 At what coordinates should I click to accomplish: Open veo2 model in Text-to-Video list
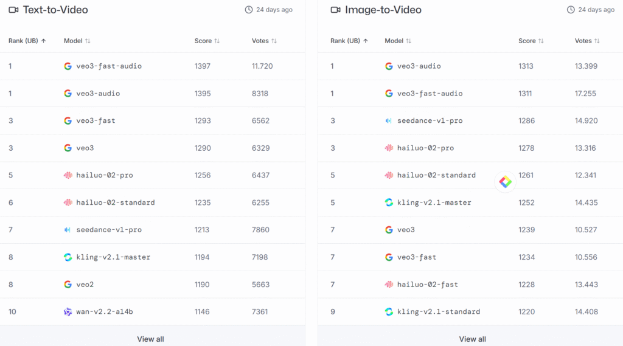(85, 285)
